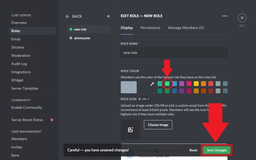Click Choose Image for the role icon
The width and height of the screenshot is (256, 160).
point(158,125)
